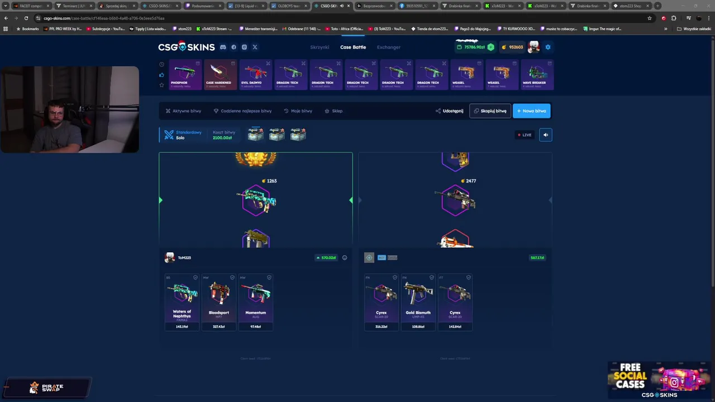Open the Wszystkie zakładki folder
The width and height of the screenshot is (715, 402).
tap(694, 28)
